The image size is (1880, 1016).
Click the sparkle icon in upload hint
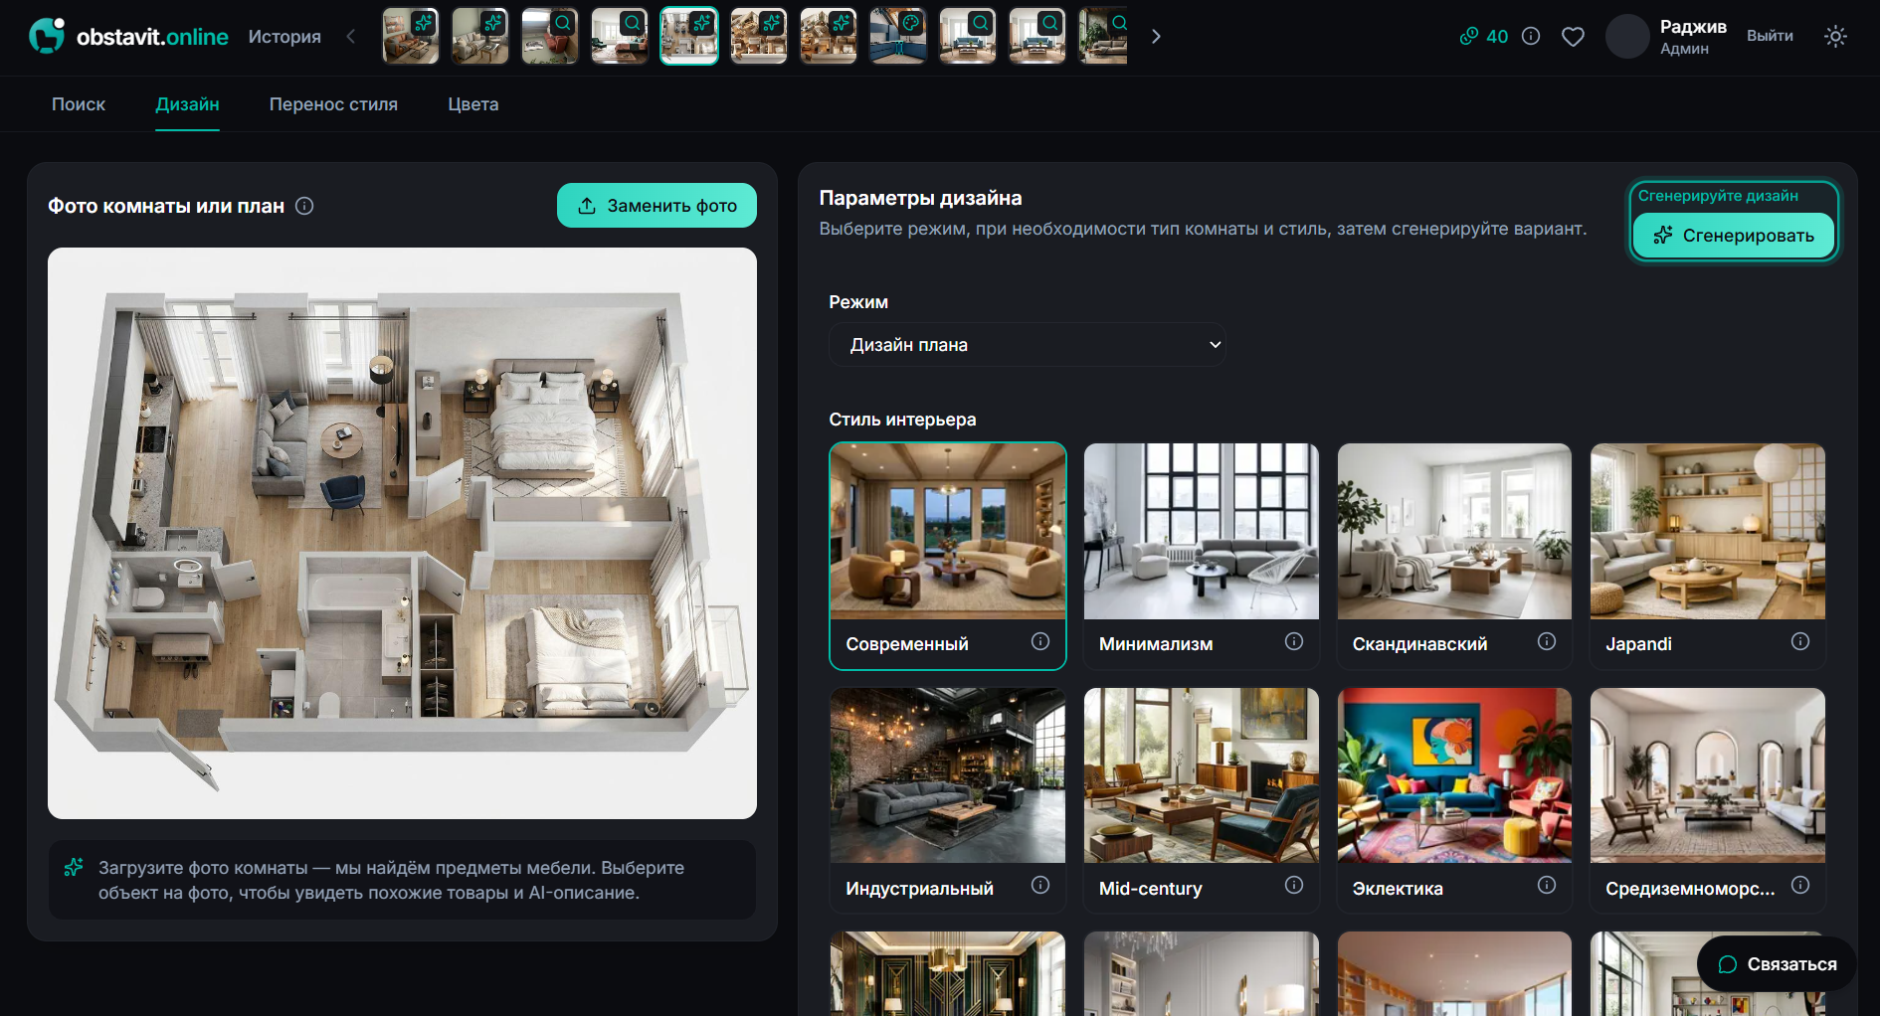[74, 868]
